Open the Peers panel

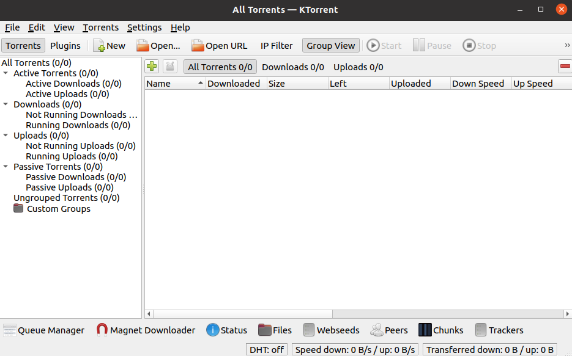click(x=389, y=330)
